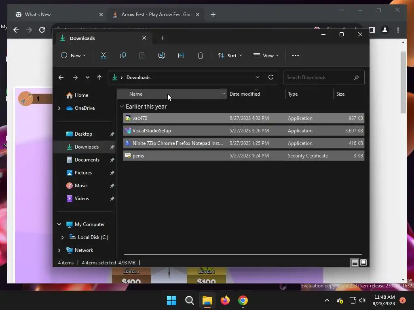The image size is (414, 310).
Task: Open Firefox from the taskbar
Action: [x=225, y=300]
